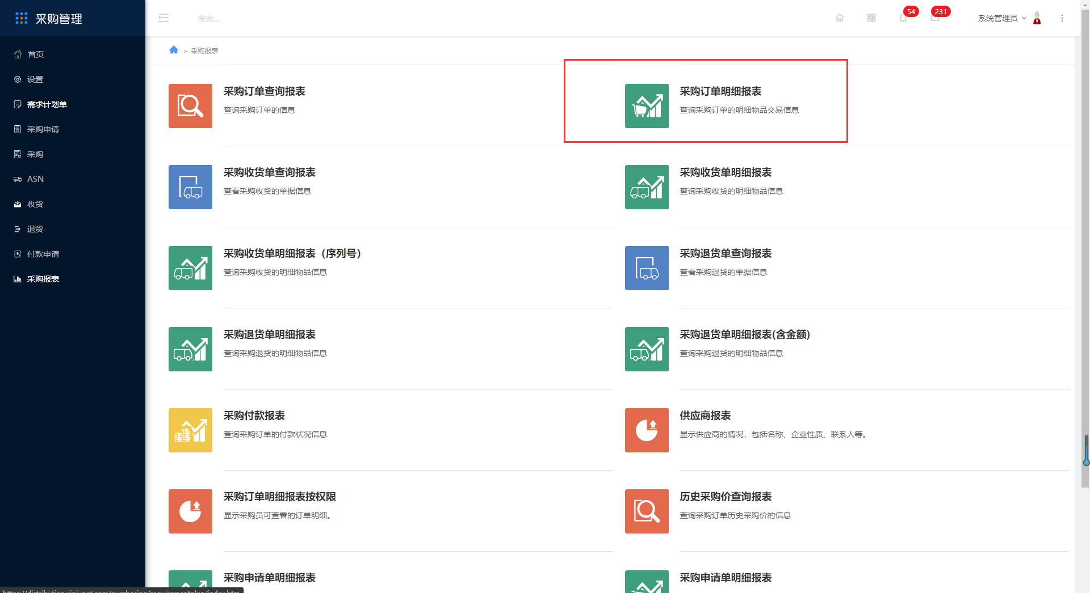The image size is (1090, 593).
Task: Open the apps grid icon in top bar
Action: point(871,18)
